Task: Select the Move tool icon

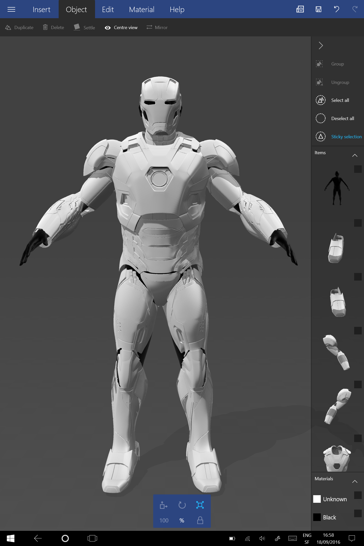Action: [x=164, y=505]
